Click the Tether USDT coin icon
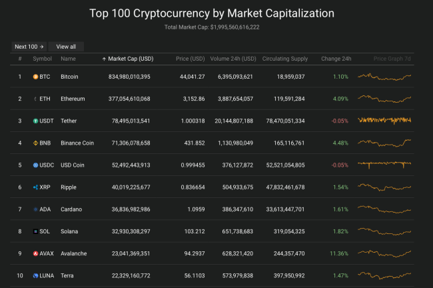Screen dimensions: 433x288 pos(35,121)
